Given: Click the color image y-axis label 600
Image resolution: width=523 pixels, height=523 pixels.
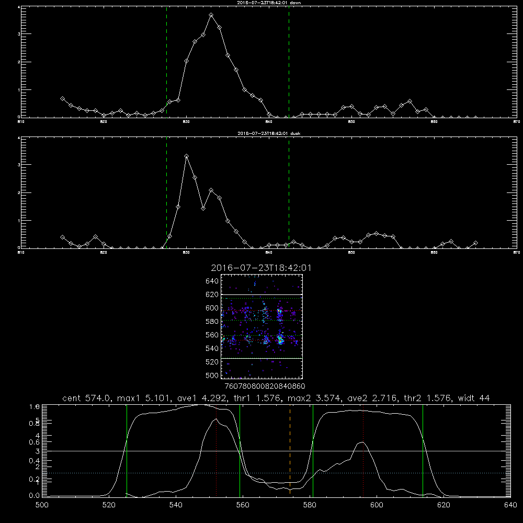Looking at the screenshot, I should pos(212,308).
